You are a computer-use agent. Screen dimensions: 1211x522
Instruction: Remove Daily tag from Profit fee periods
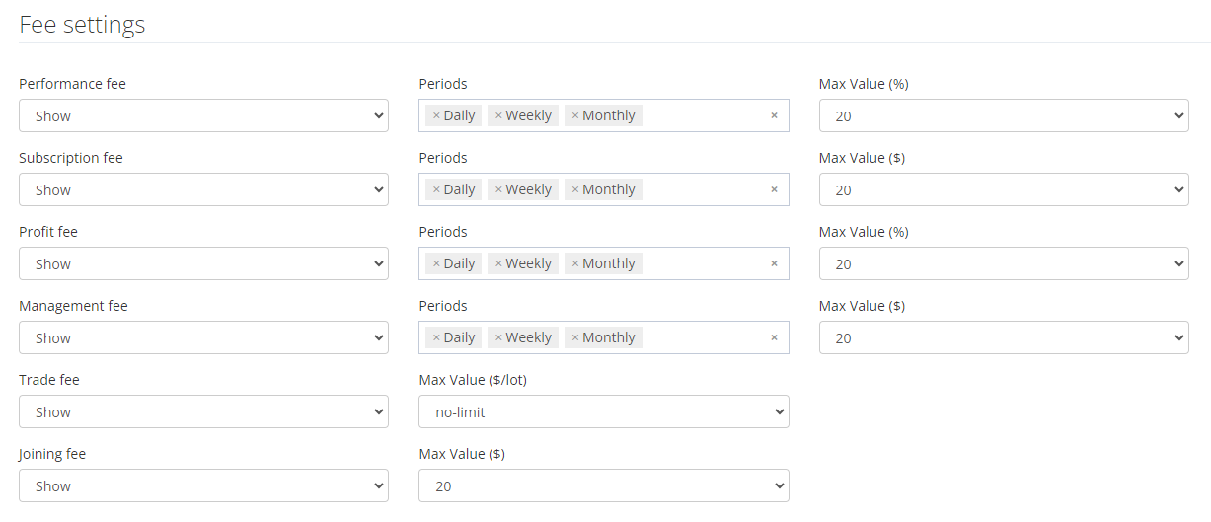click(x=436, y=263)
